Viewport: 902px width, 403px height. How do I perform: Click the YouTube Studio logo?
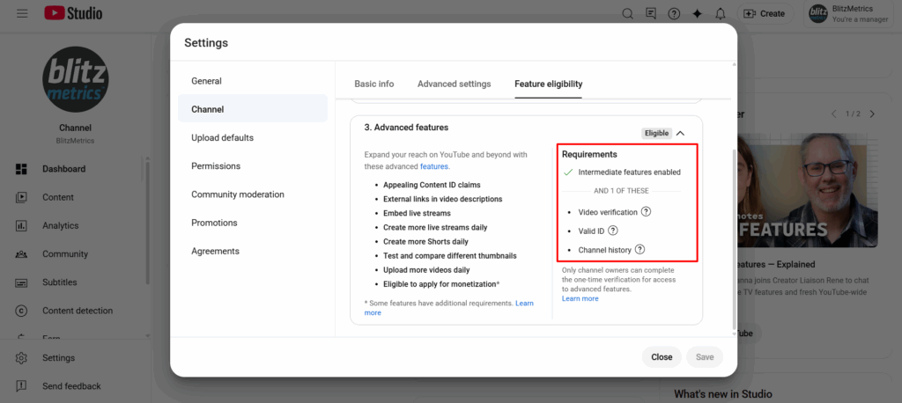click(x=73, y=13)
